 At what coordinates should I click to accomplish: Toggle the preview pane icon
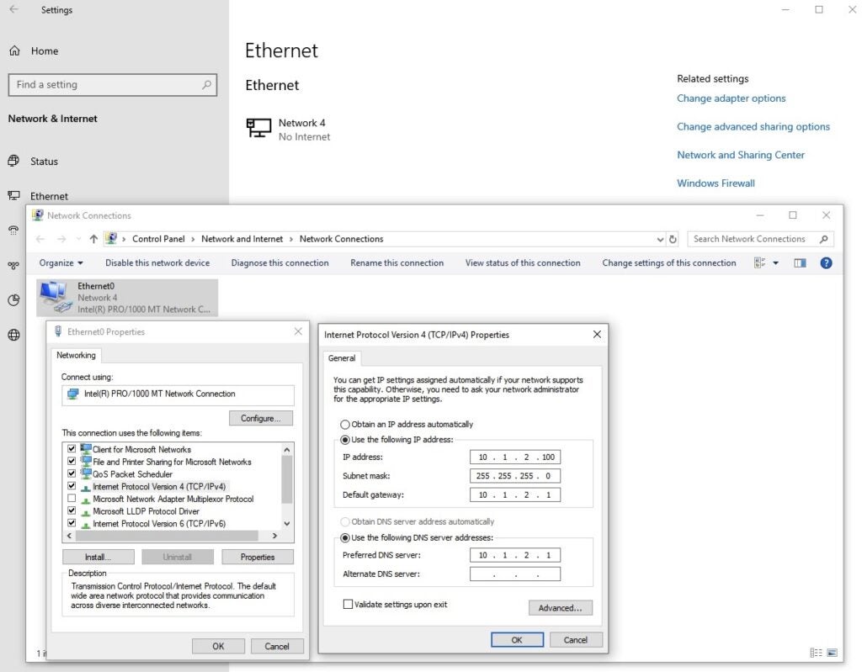pos(800,263)
